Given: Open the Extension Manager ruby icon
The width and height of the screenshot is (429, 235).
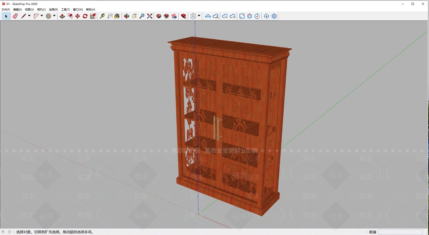Looking at the screenshot, I should pos(183,16).
